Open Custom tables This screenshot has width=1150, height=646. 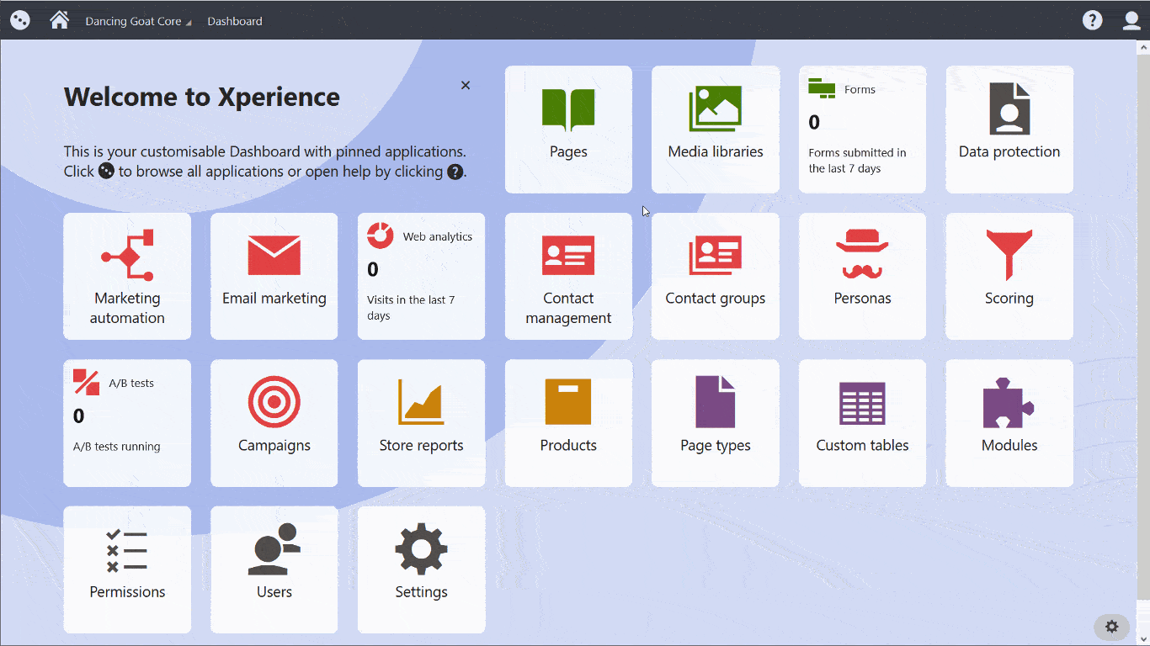(862, 423)
